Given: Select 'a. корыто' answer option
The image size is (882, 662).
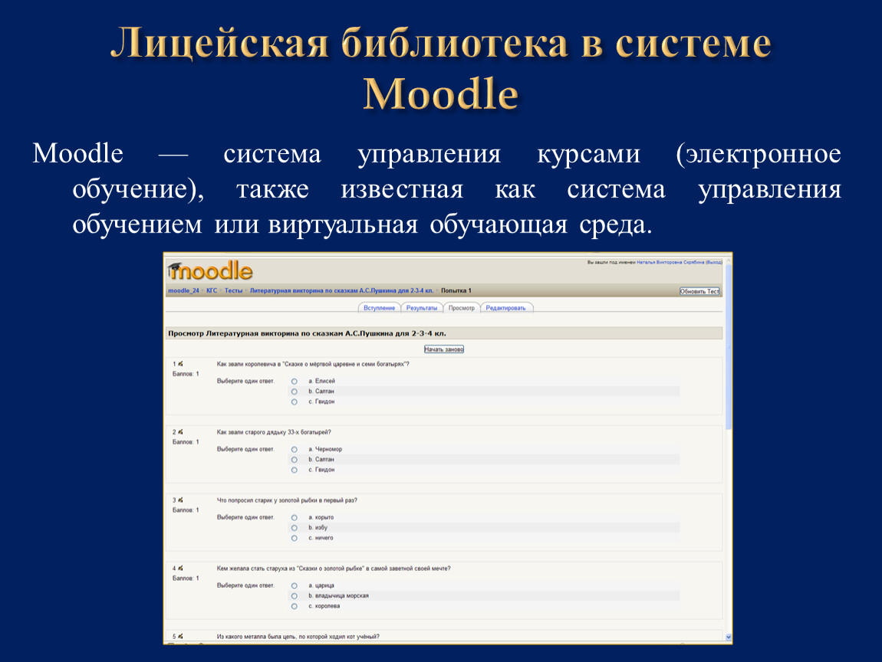Looking at the screenshot, I should tap(294, 517).
